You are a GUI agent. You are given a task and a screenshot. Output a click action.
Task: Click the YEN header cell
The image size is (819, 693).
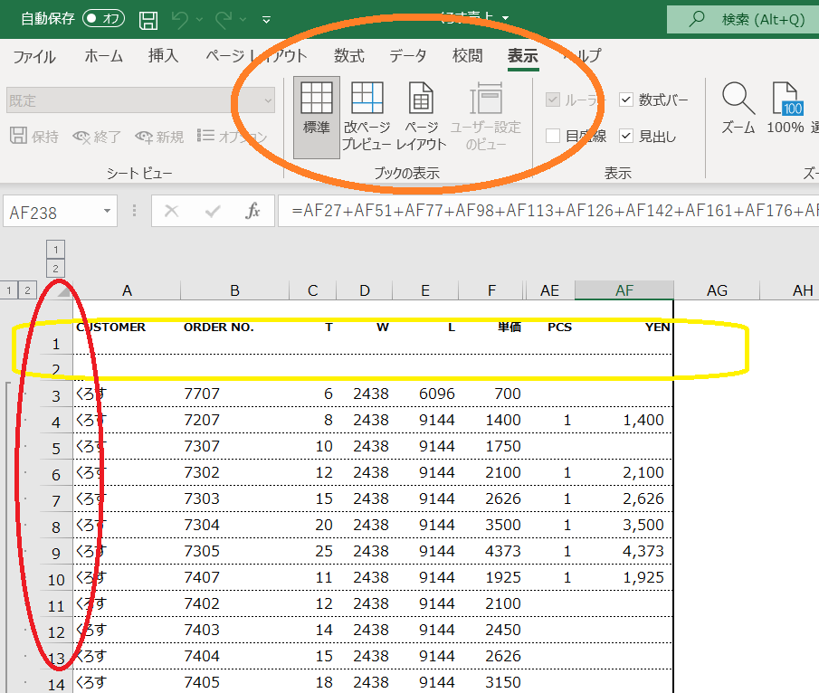(x=624, y=328)
